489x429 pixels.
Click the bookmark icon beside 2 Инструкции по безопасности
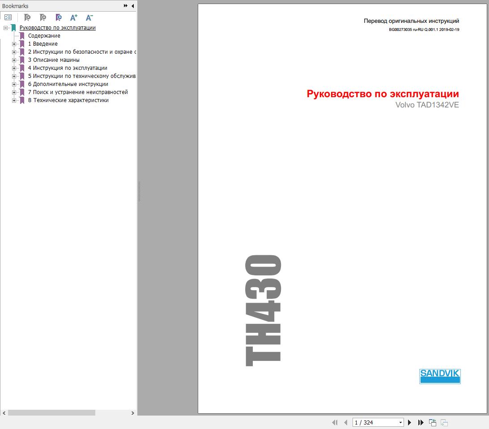[x=22, y=52]
